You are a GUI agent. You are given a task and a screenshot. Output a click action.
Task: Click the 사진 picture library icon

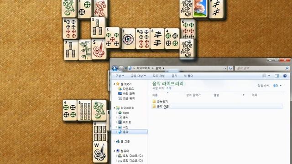tap(120, 127)
